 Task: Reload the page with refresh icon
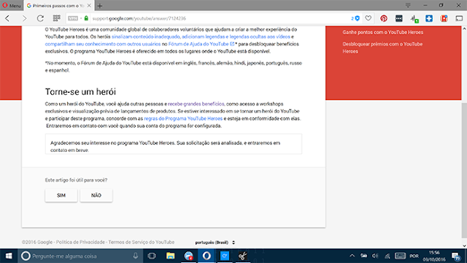40,18
